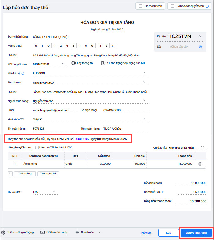Click the Thêm dòng button

point(25,174)
